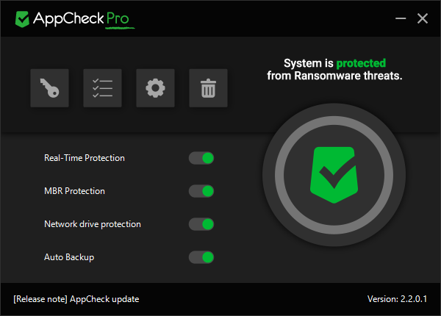This screenshot has height=316, width=441.
Task: Open the license key icon button
Action: coord(49,89)
